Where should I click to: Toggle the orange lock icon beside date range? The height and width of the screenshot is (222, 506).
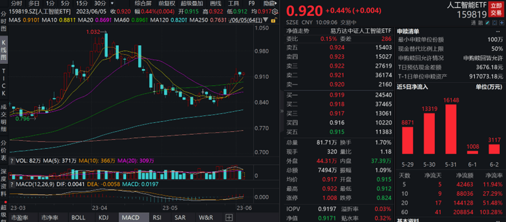point(274,20)
